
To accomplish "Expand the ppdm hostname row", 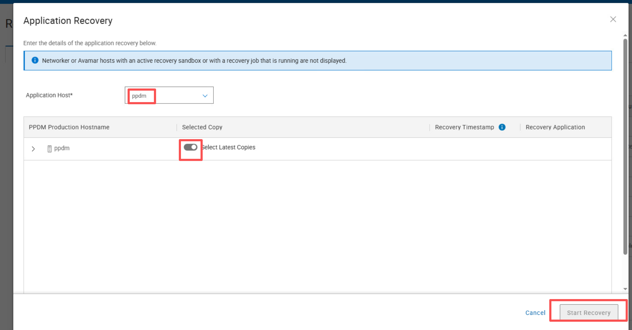I will [33, 149].
